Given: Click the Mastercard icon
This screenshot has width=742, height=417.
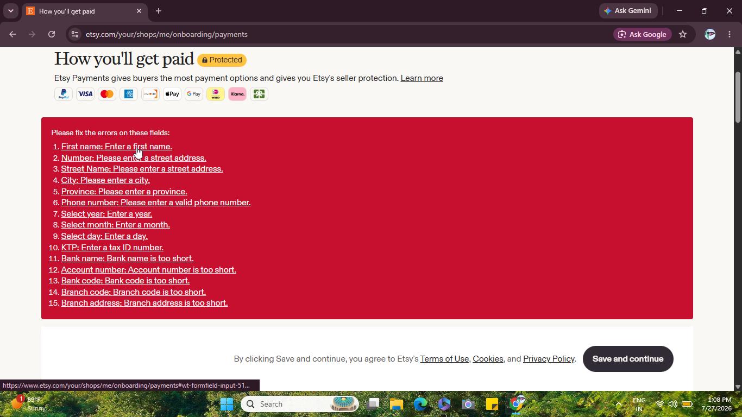Looking at the screenshot, I should coord(107,94).
